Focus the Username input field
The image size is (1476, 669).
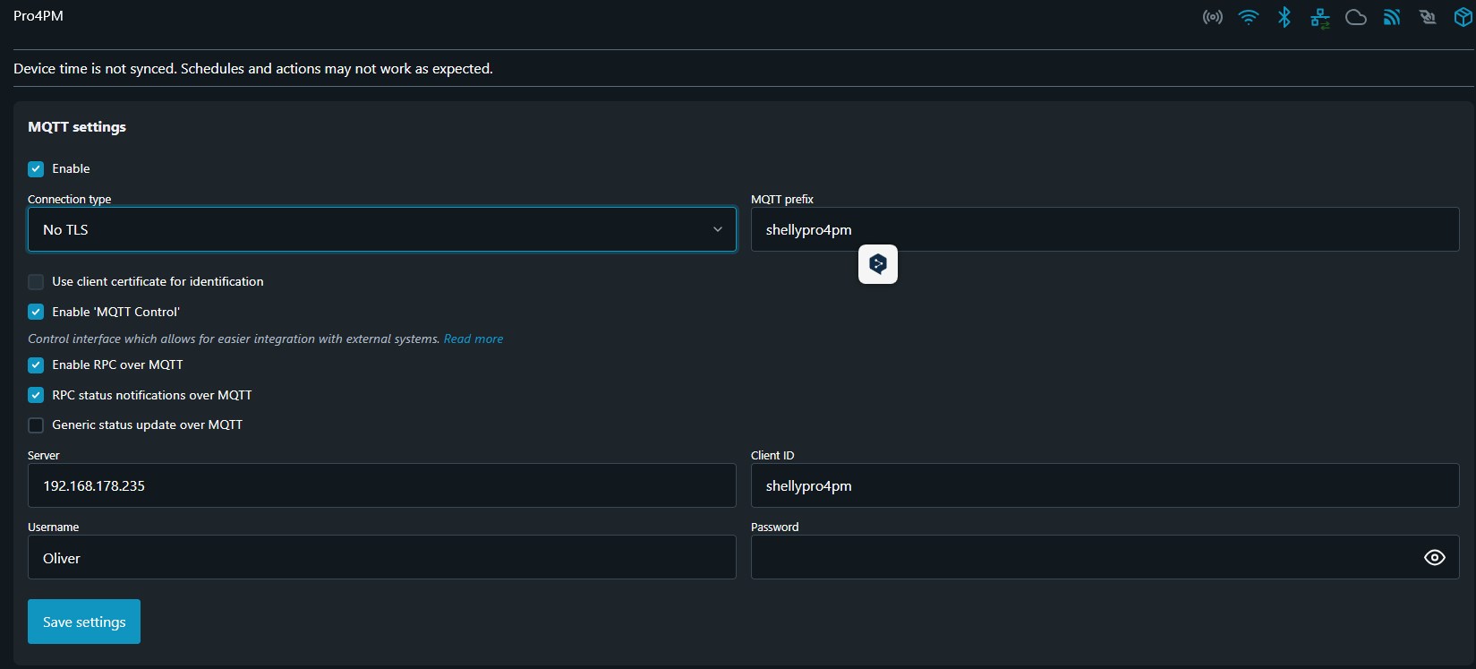tap(381, 557)
